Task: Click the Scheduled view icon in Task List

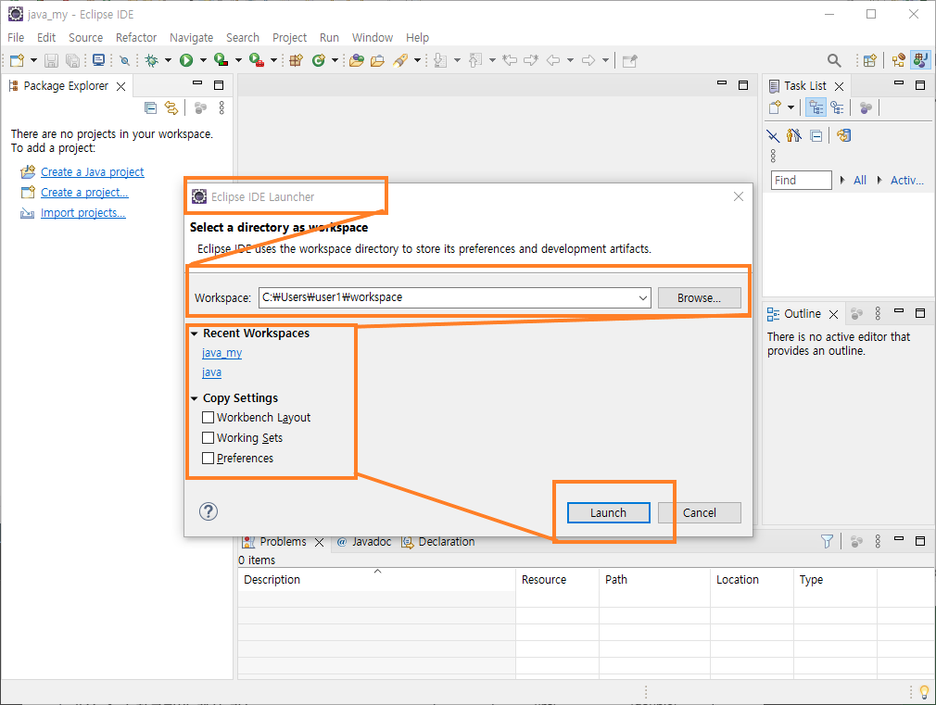Action: click(838, 108)
